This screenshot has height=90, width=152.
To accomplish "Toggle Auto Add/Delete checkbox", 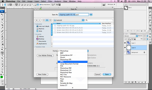I will click(x=40, y=4).
